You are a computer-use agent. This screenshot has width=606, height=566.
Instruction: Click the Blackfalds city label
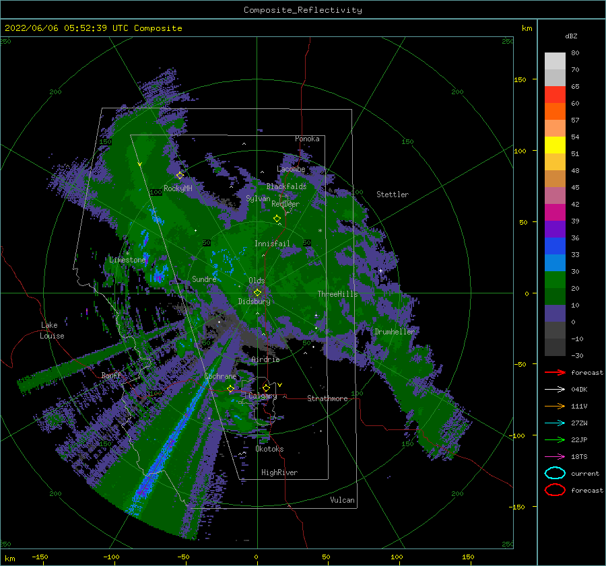pos(286,186)
